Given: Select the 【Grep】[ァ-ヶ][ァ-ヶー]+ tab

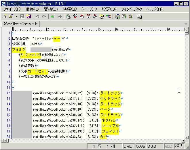Looking at the screenshot, I should point(20,24).
